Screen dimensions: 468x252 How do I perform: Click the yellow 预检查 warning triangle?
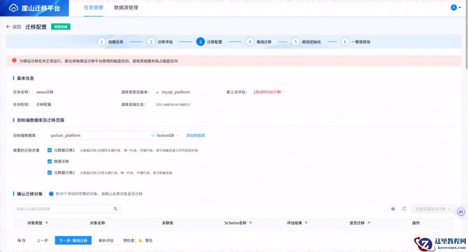click(x=140, y=240)
